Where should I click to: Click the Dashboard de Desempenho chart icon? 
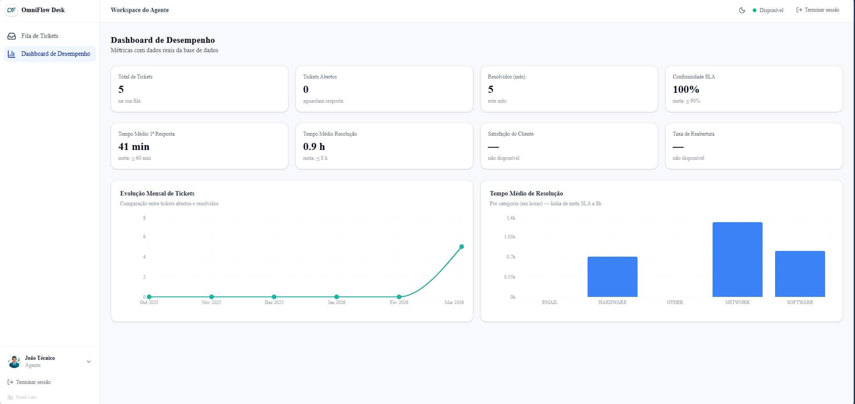(x=12, y=54)
